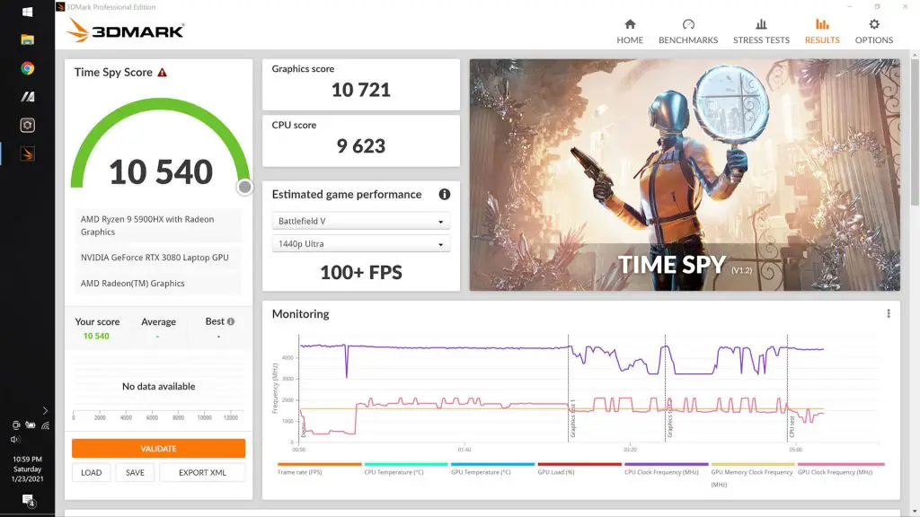The image size is (920, 517).
Task: Select the Results tab
Action: 822,31
